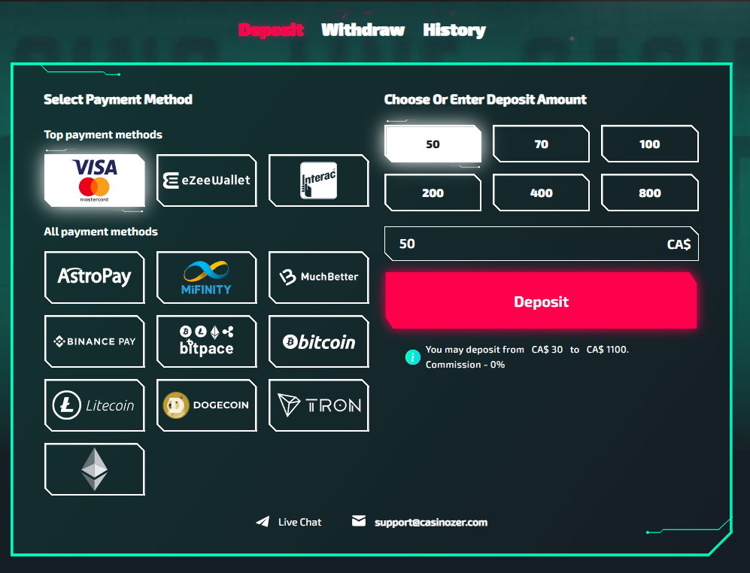Click support@casinozer.com email link
The image size is (750, 573).
tap(431, 523)
